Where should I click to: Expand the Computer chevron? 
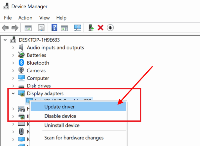pyautogui.click(x=13, y=78)
